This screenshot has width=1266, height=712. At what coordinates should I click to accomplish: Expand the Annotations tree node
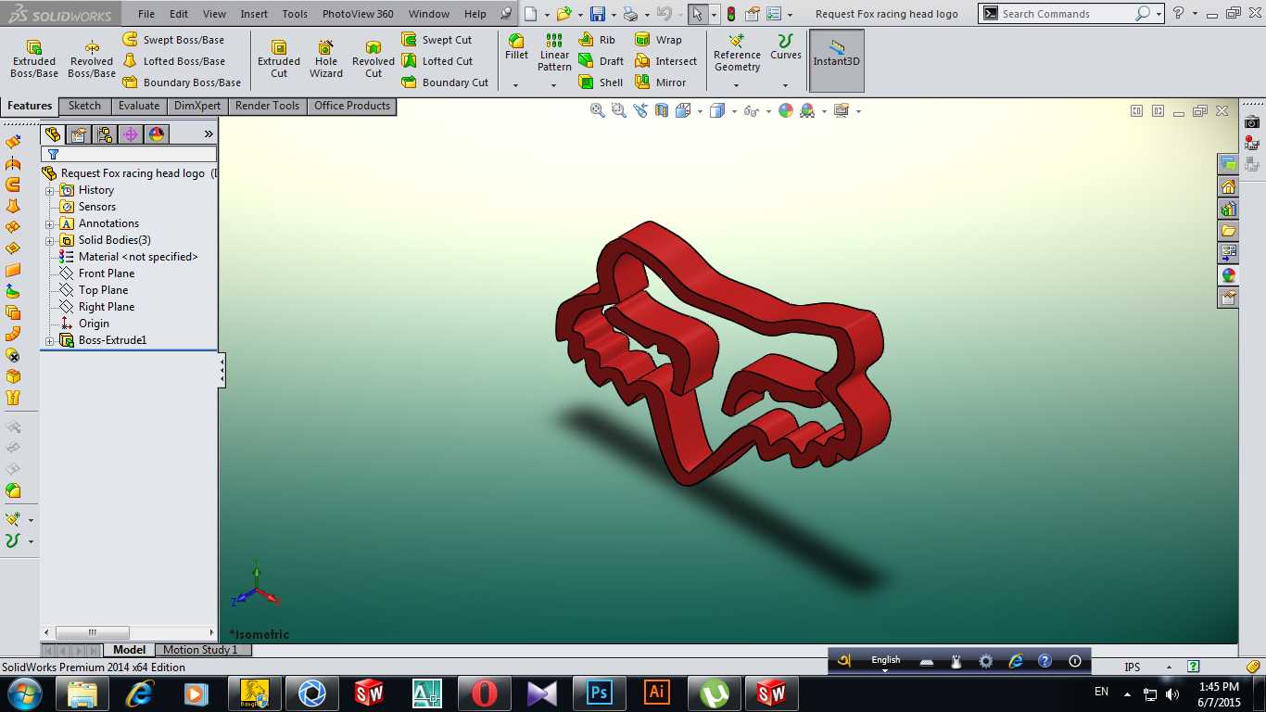(x=50, y=223)
